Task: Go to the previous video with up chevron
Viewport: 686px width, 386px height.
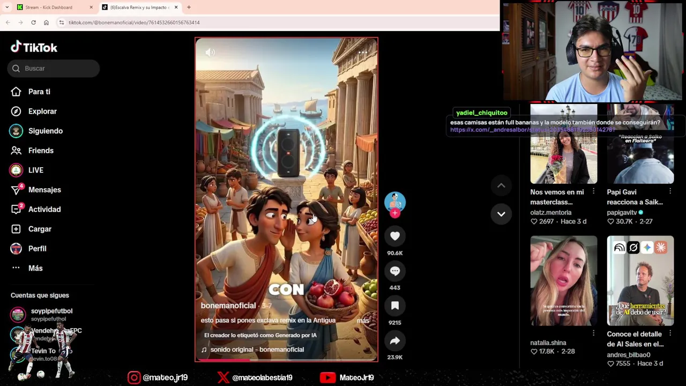Action: point(501,186)
